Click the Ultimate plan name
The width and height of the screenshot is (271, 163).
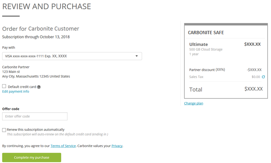click(x=198, y=45)
